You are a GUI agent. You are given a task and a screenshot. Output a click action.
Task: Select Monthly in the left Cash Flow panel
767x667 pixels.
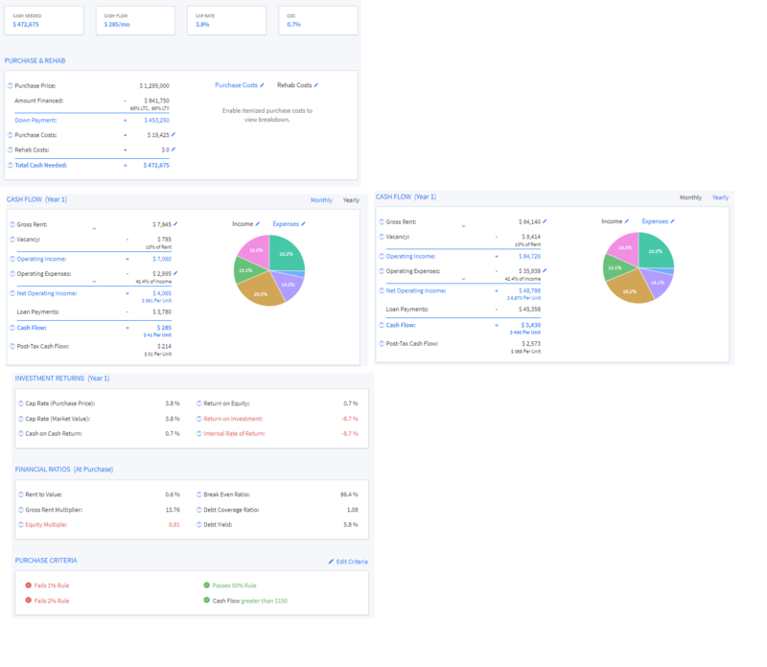click(321, 200)
